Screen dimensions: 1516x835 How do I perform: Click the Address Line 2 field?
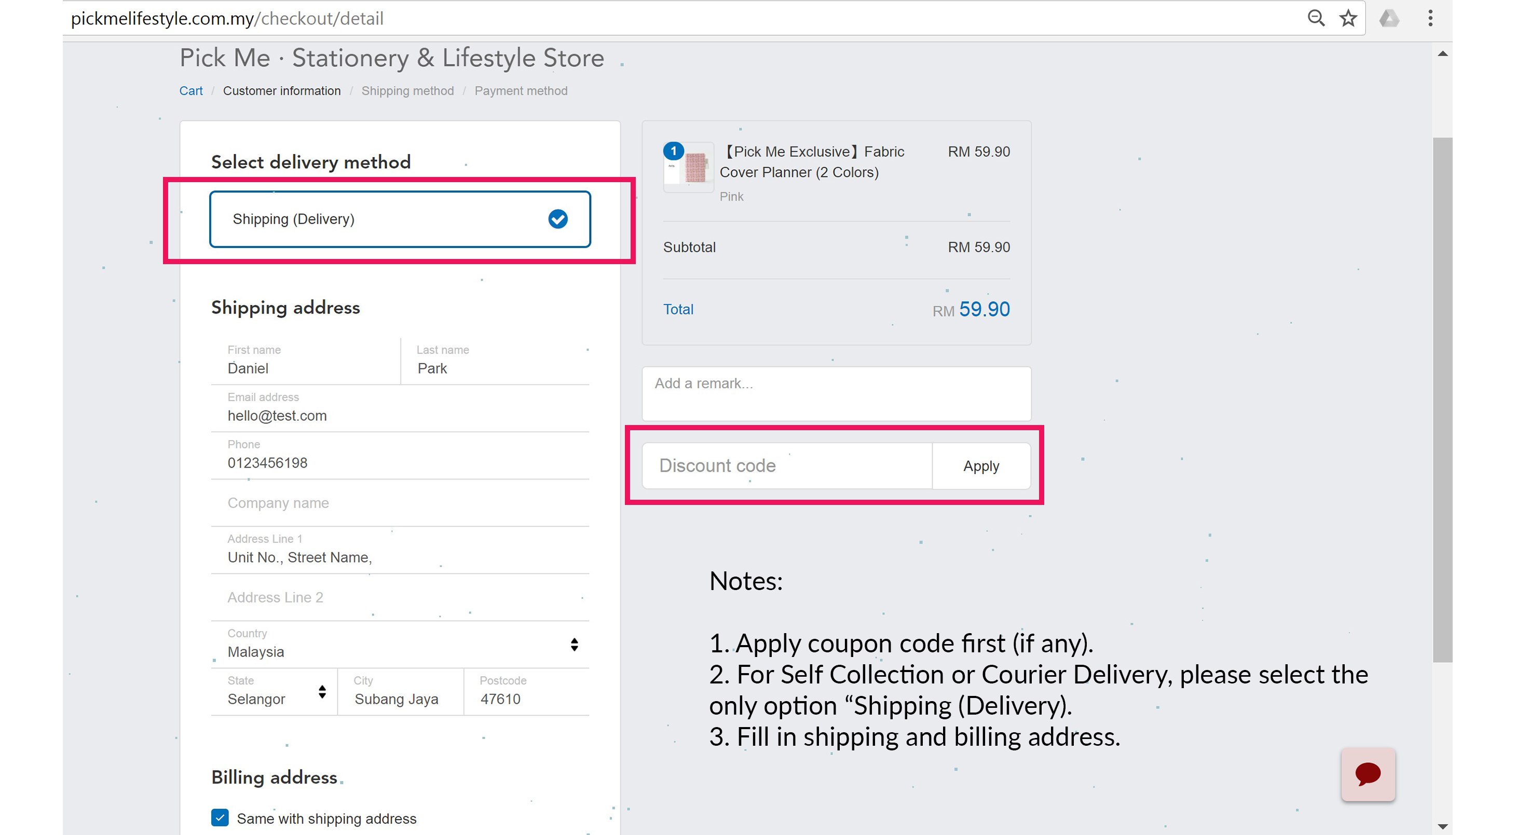click(x=400, y=597)
